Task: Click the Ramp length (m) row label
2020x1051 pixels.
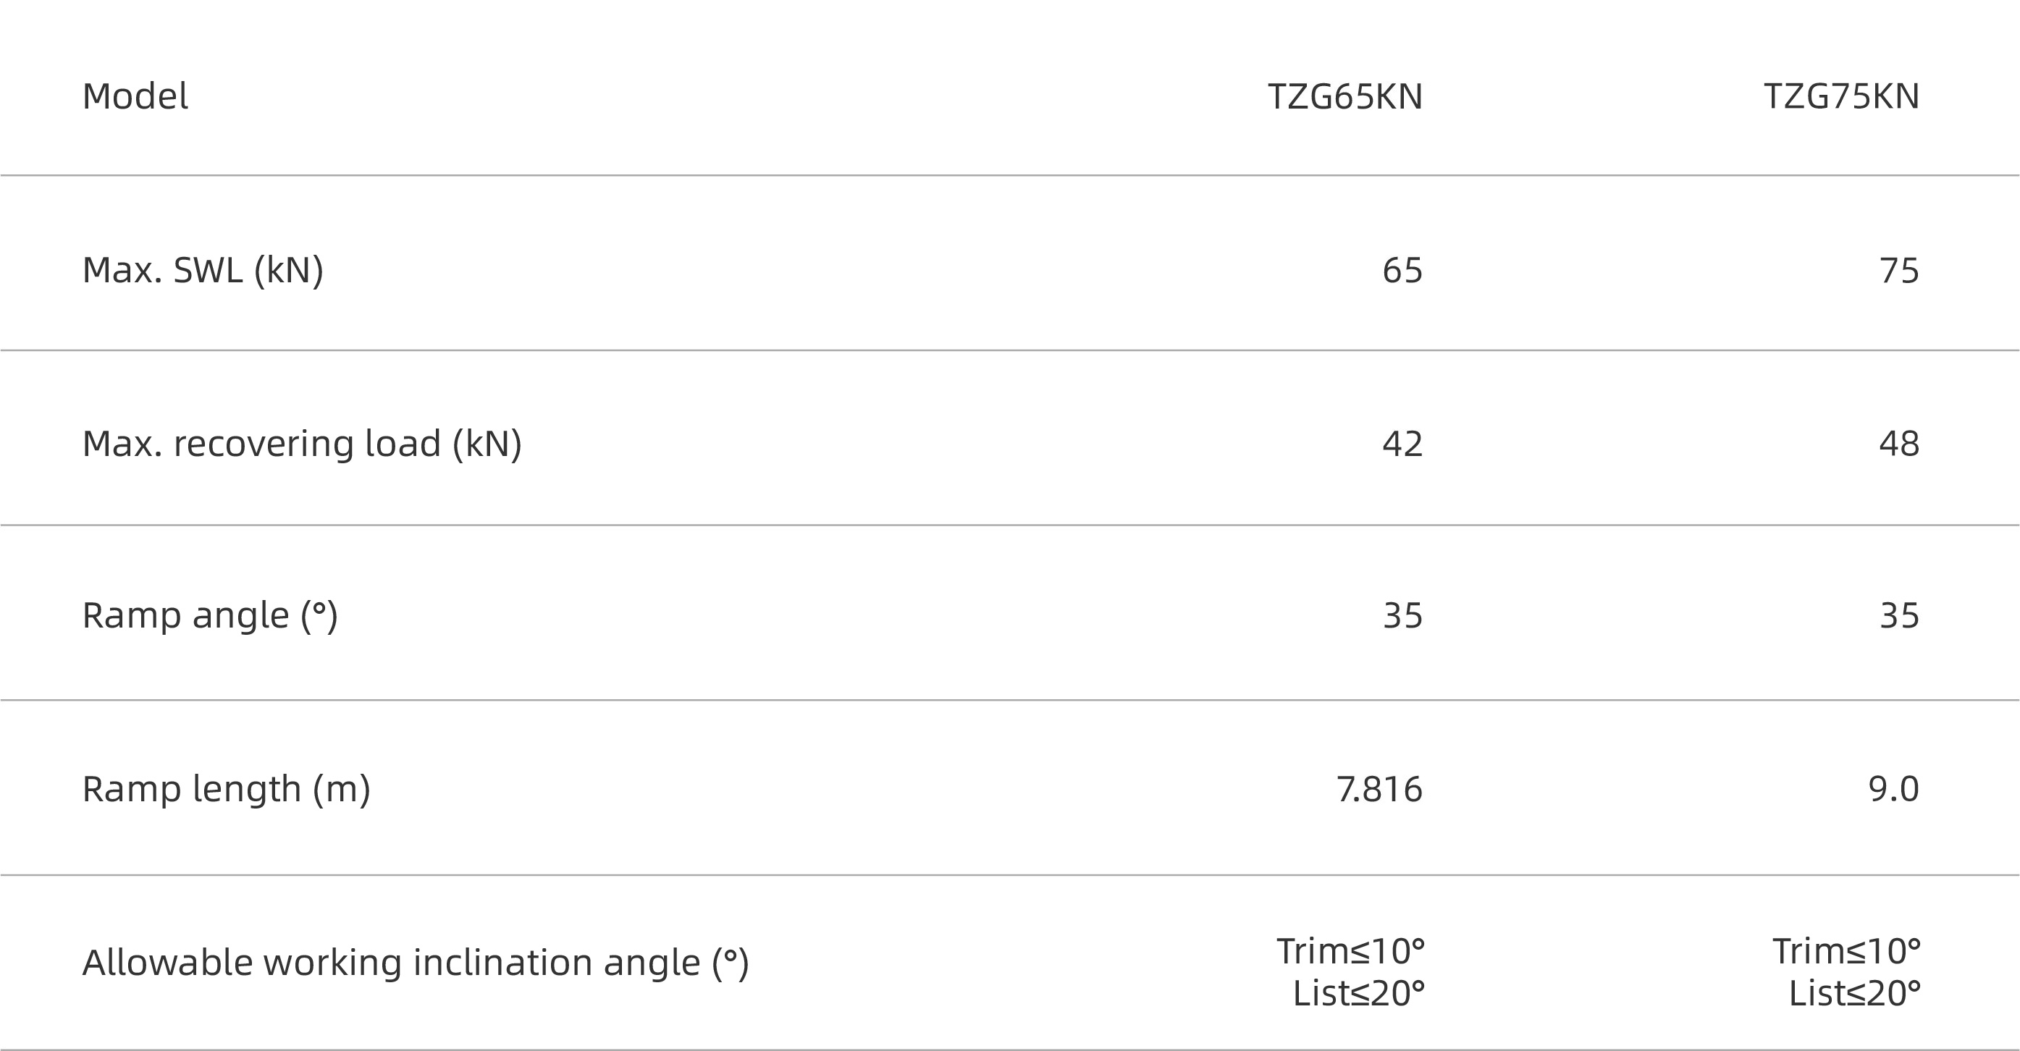Action: pos(226,789)
